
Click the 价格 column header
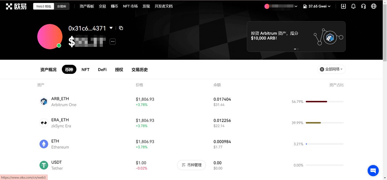point(139,85)
